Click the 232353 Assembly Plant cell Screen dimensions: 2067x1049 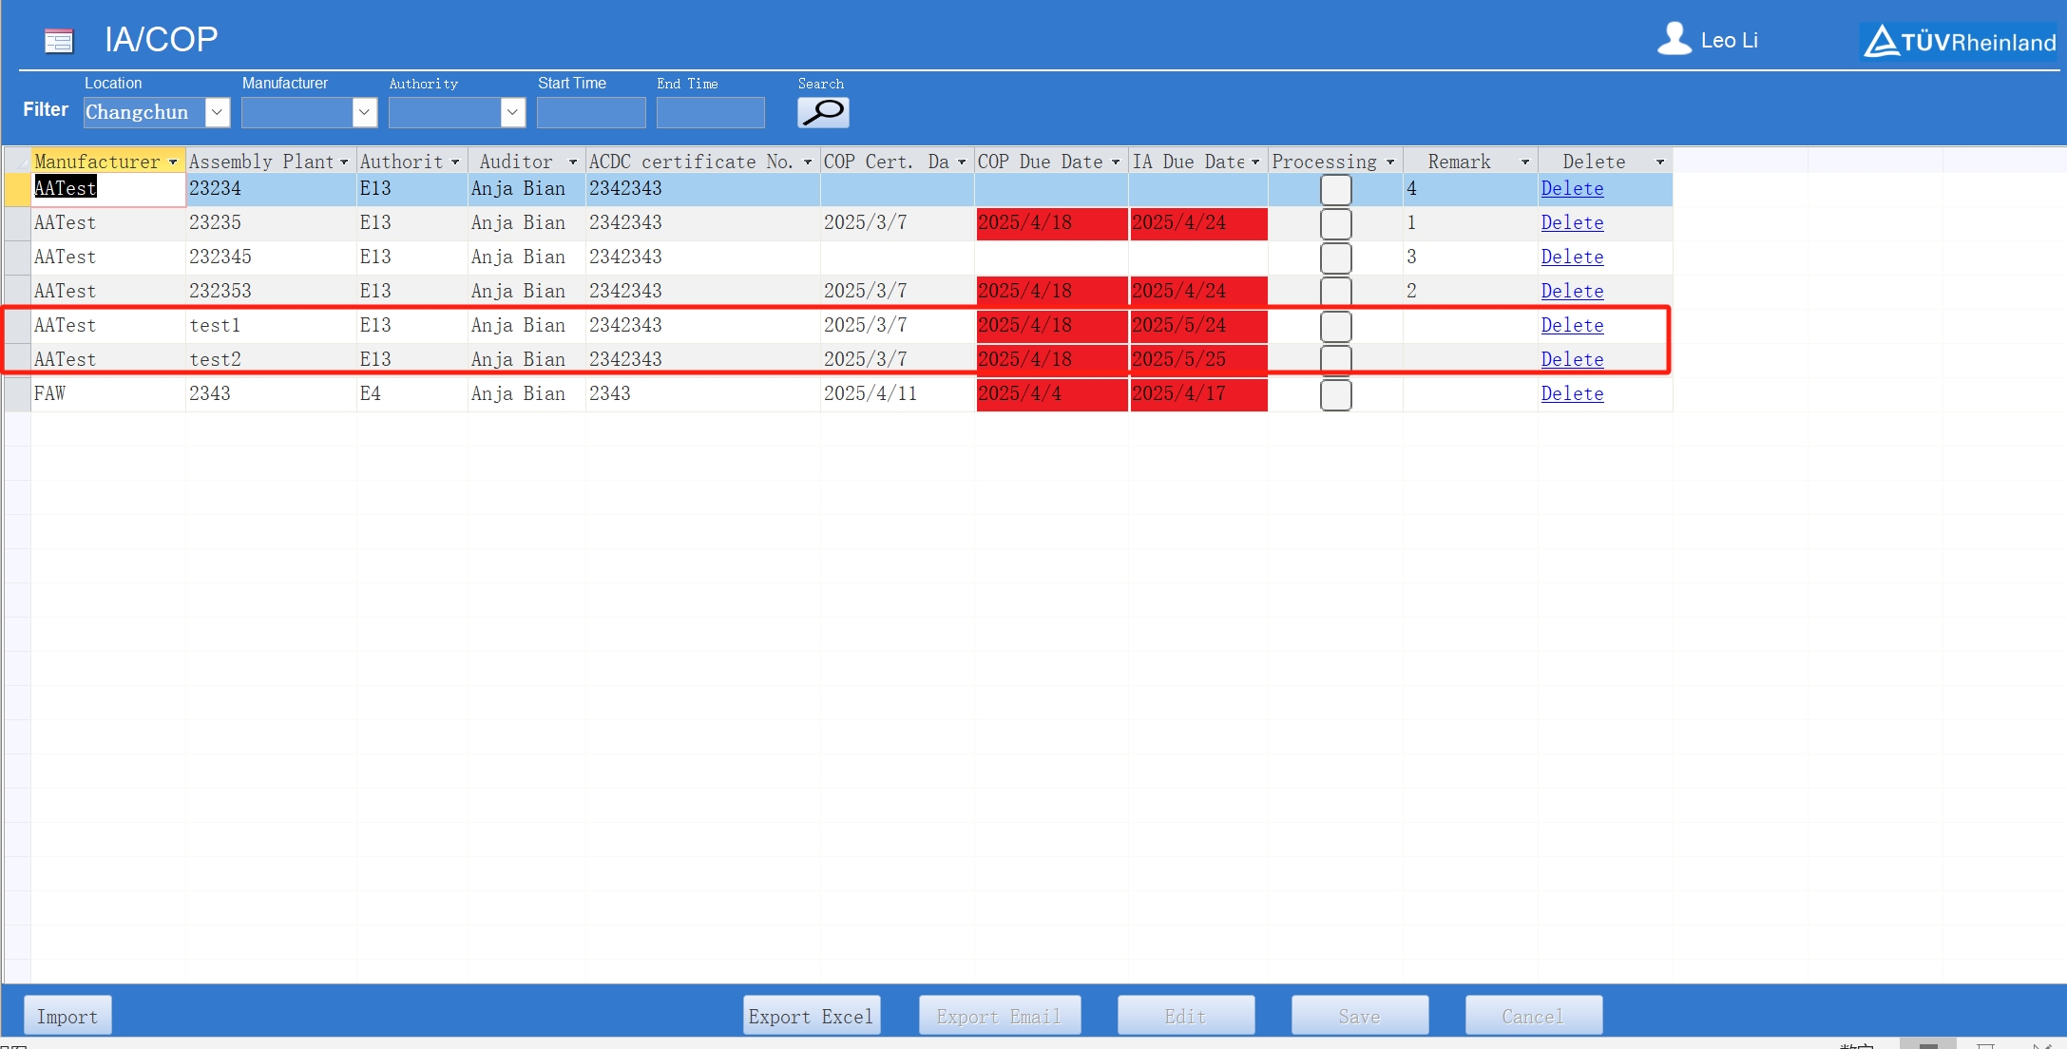pyautogui.click(x=271, y=292)
